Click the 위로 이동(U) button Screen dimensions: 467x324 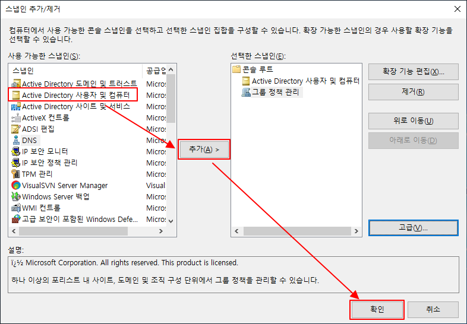(413, 121)
